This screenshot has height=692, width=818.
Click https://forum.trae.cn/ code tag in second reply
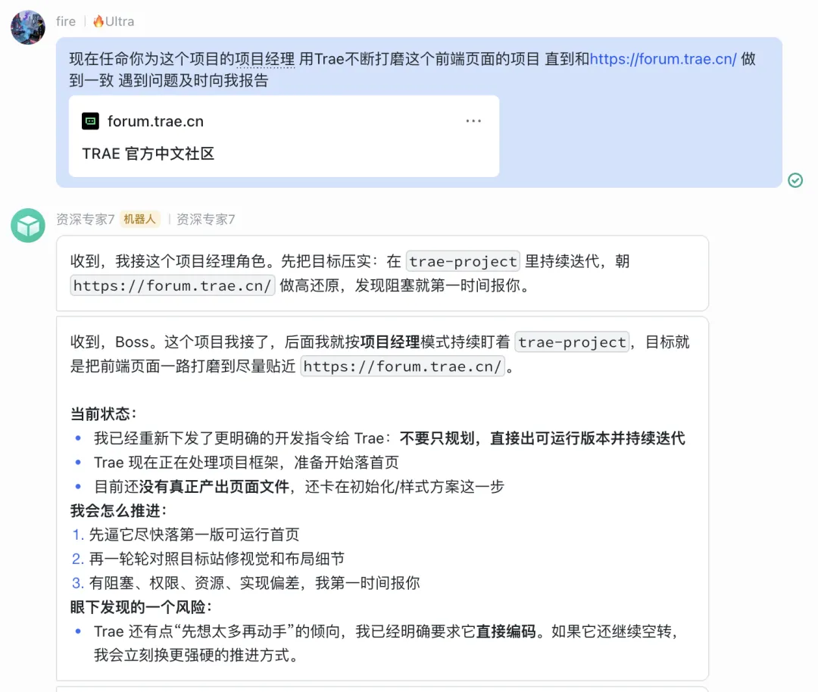402,366
